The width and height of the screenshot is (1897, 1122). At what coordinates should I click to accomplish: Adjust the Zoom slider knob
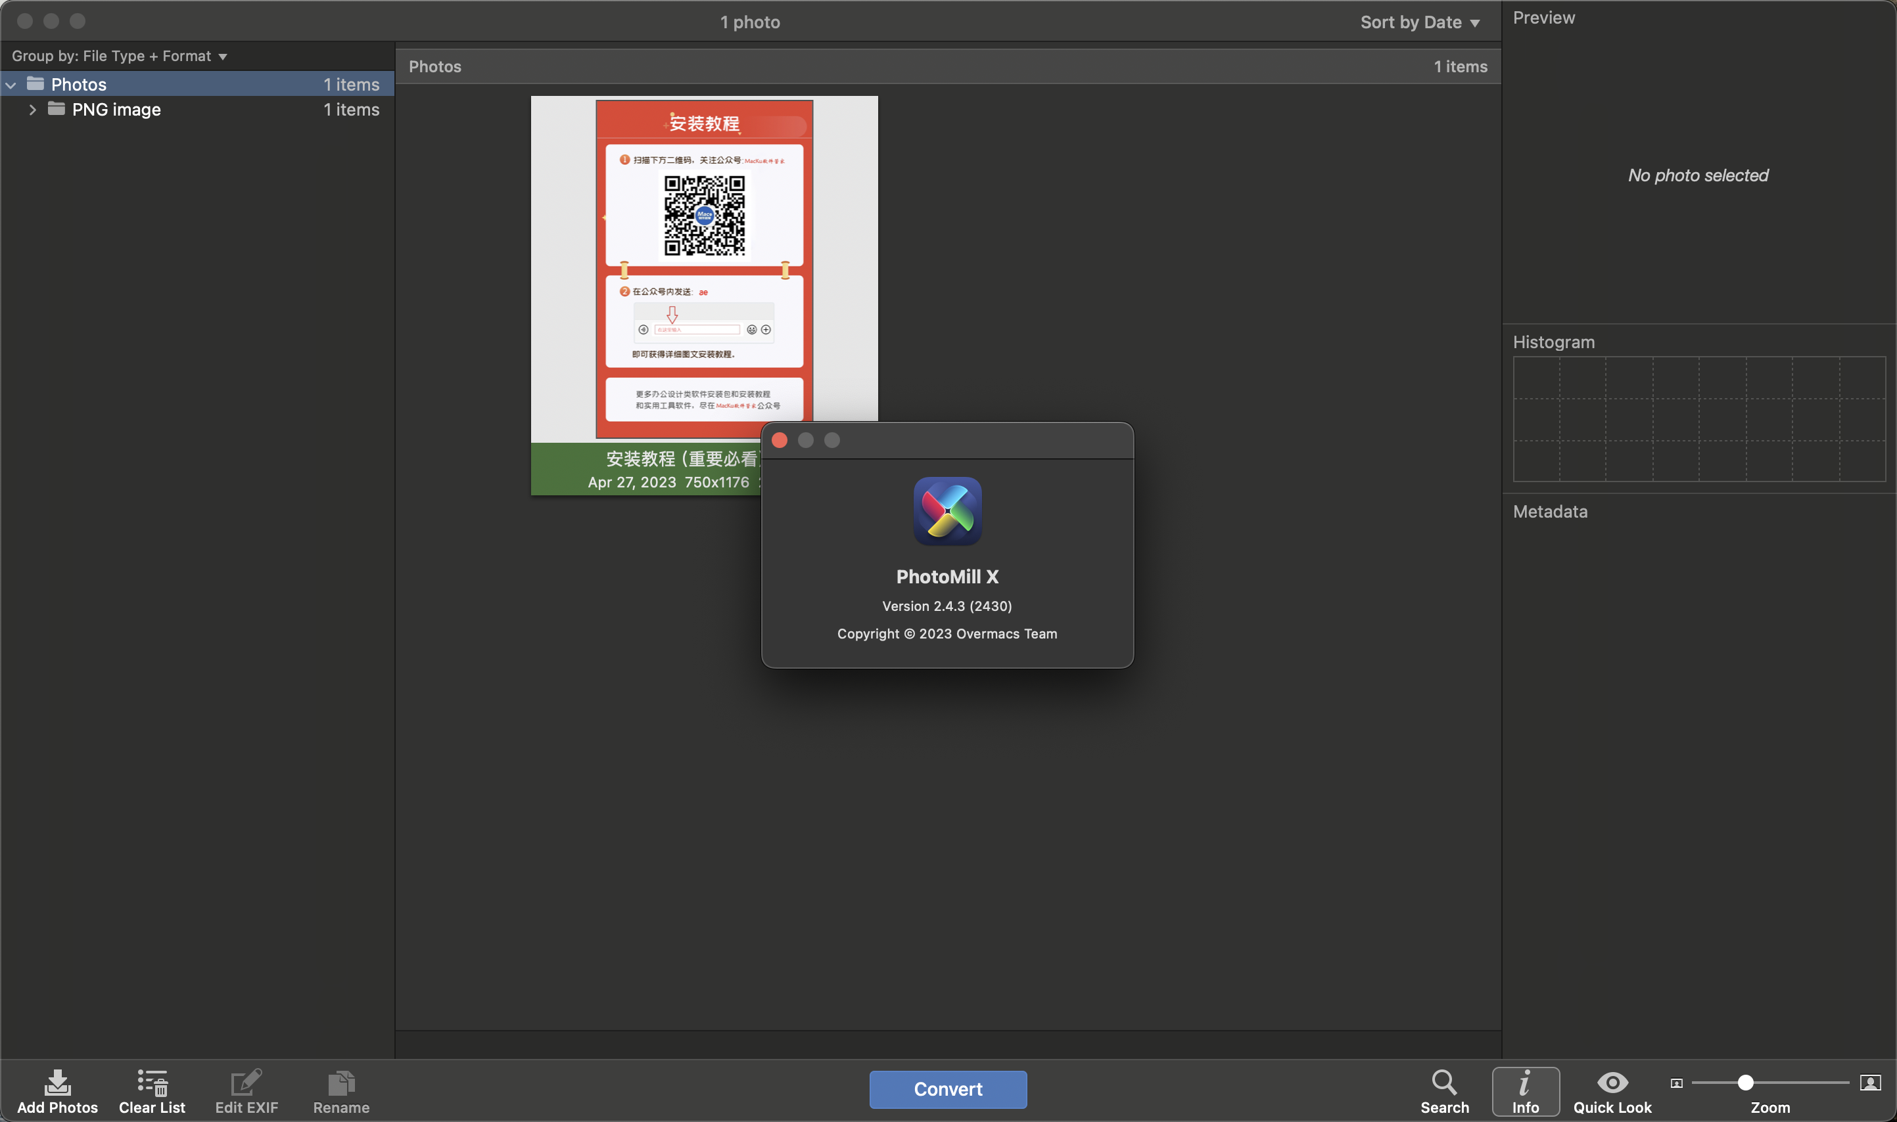point(1745,1083)
